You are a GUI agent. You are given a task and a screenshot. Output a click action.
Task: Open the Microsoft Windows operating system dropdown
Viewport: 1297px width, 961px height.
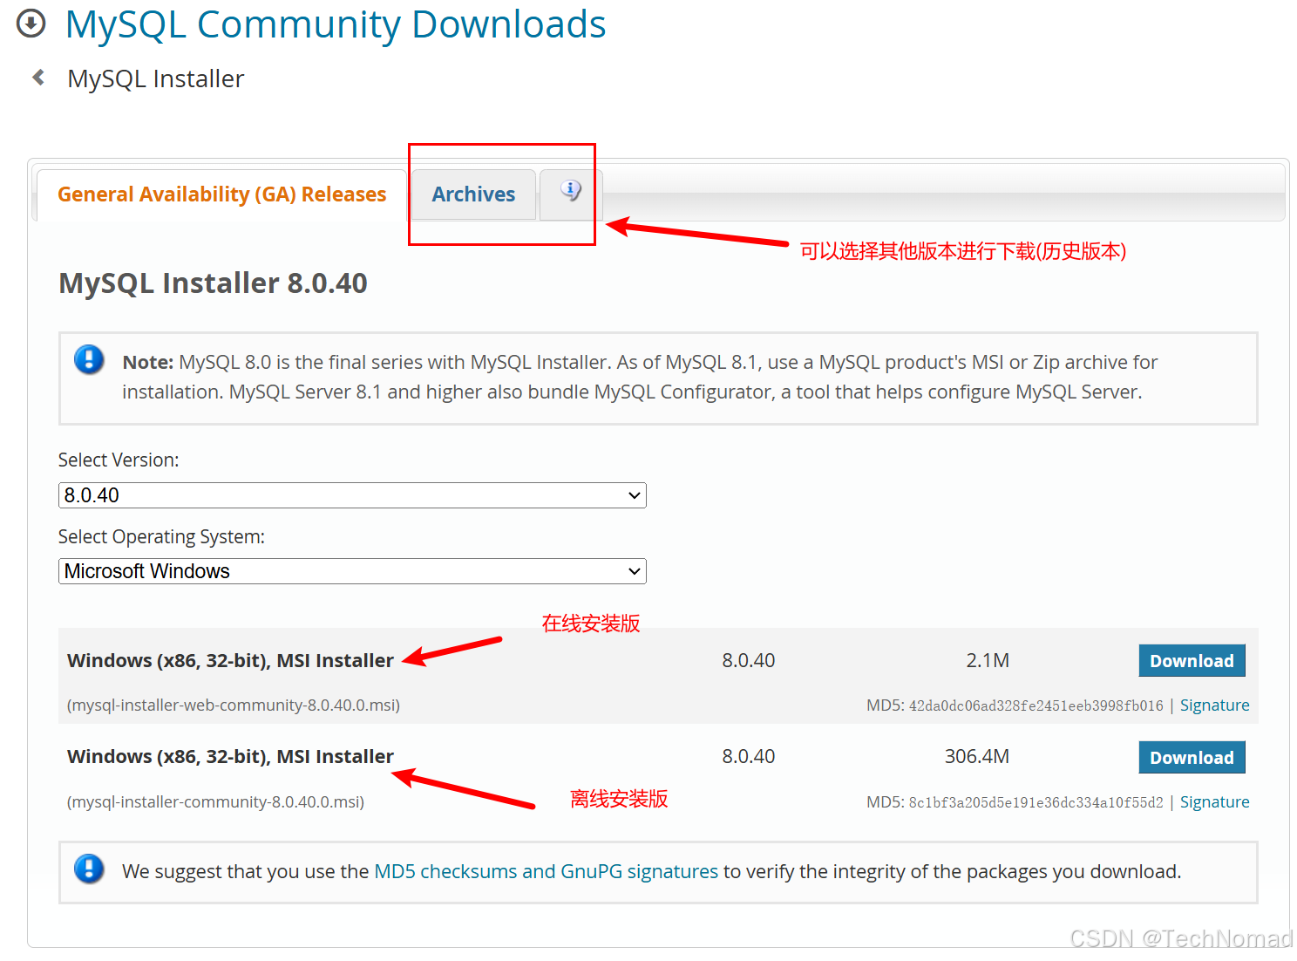coord(352,571)
